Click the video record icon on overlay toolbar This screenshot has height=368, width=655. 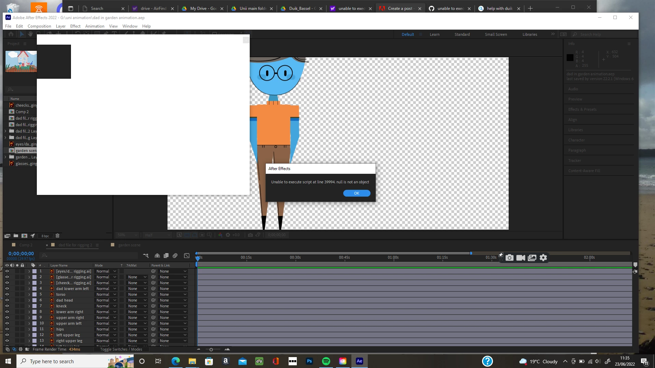click(x=521, y=258)
